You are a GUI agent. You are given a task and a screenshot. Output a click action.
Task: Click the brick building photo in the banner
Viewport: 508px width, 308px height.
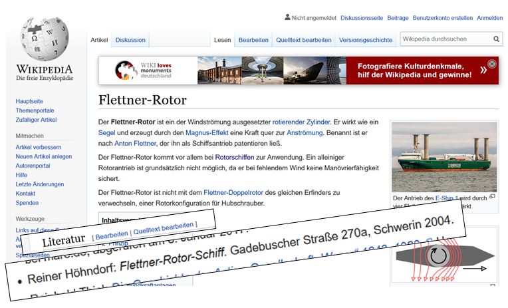[219, 71]
